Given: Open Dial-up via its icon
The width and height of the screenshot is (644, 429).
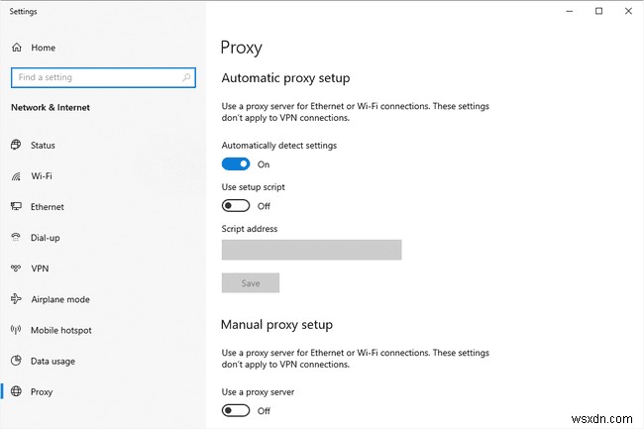Looking at the screenshot, I should [16, 238].
